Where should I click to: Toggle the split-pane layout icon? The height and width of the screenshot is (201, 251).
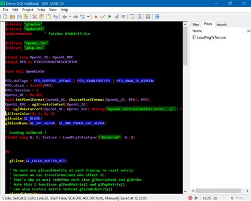click(139, 17)
